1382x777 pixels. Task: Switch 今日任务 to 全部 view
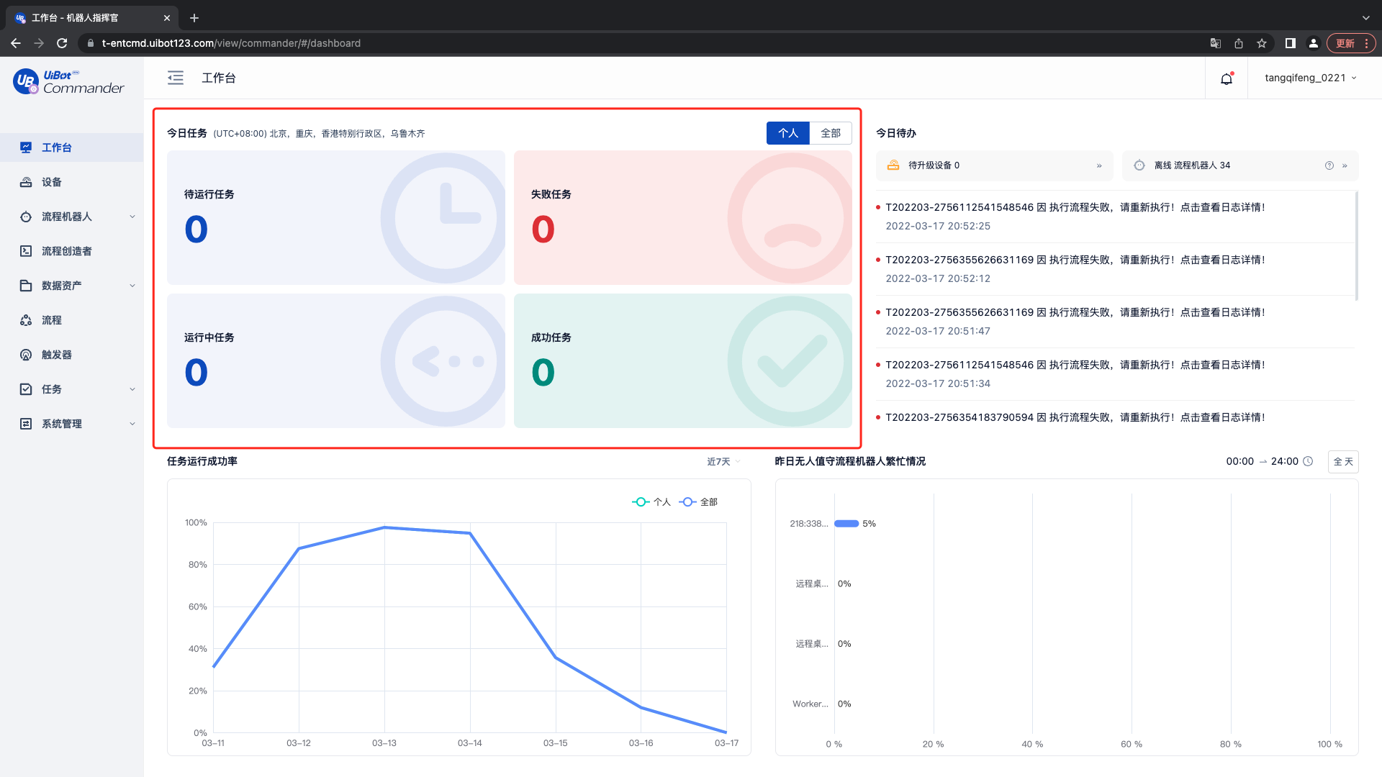click(831, 133)
